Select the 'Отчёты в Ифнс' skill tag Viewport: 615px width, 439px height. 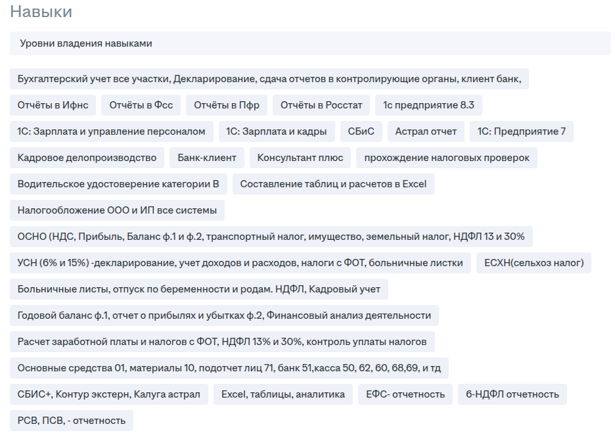(53, 105)
